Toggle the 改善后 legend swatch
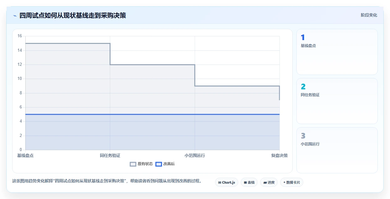This screenshot has height=199, width=390. [159, 164]
